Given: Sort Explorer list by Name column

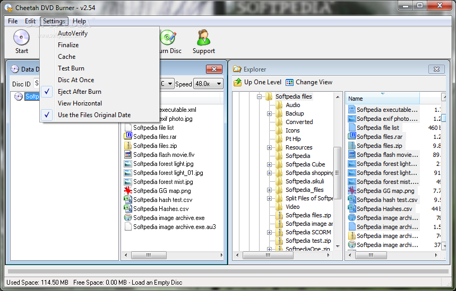Looking at the screenshot, I should tap(382, 99).
